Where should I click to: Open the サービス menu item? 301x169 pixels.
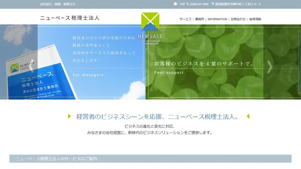click(185, 19)
